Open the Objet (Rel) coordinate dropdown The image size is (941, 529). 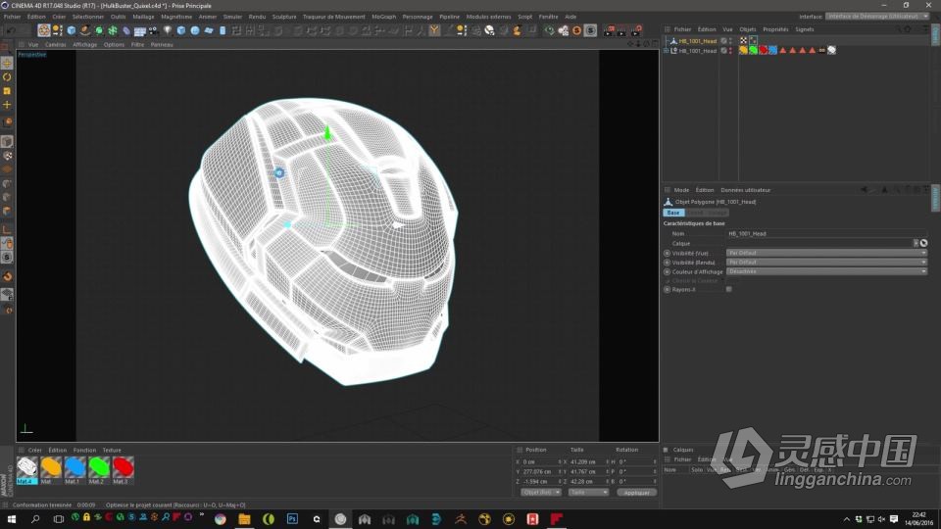pyautogui.click(x=541, y=493)
